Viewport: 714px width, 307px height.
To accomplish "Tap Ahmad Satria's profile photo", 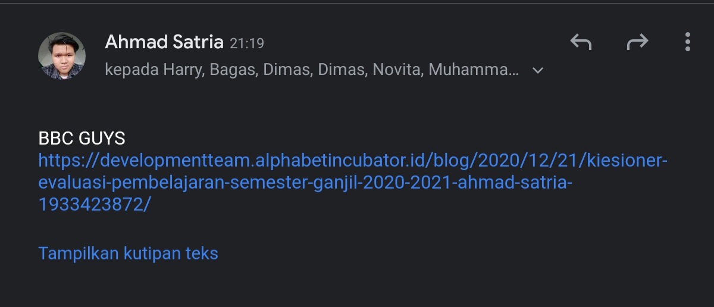I will pyautogui.click(x=62, y=55).
